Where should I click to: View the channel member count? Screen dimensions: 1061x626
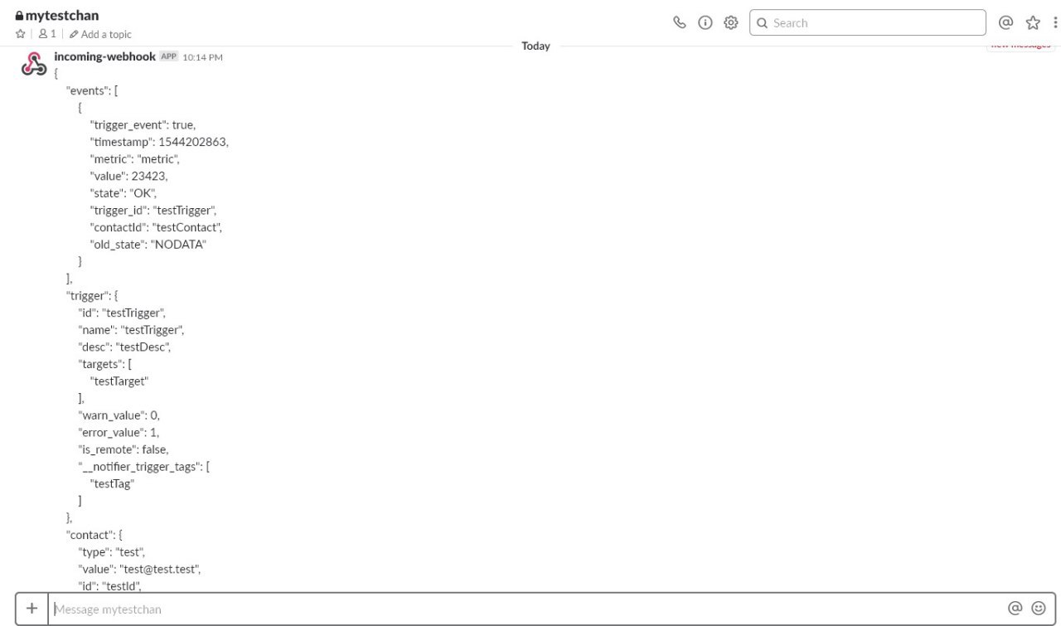pos(47,34)
